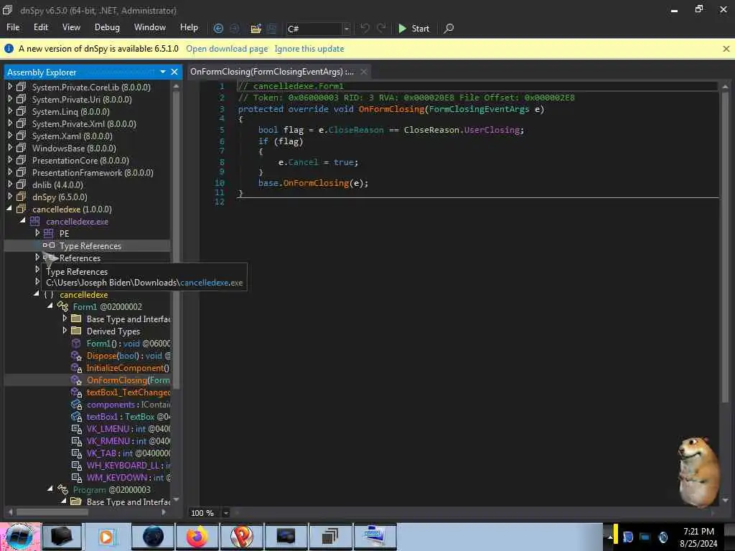Click the VK_LMENU constant icon

[x=76, y=429]
